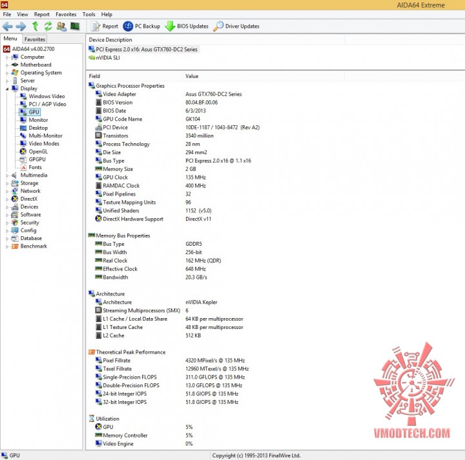Select Windows Video in the tree

point(46,96)
